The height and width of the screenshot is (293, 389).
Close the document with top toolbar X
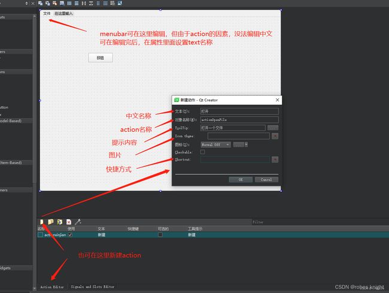pos(33,3)
